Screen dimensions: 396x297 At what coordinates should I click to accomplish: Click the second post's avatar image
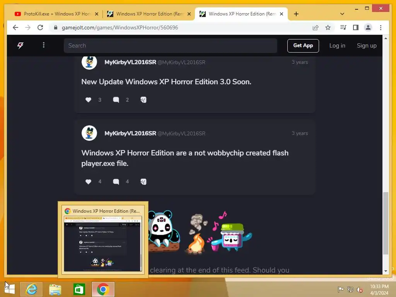[x=89, y=133]
